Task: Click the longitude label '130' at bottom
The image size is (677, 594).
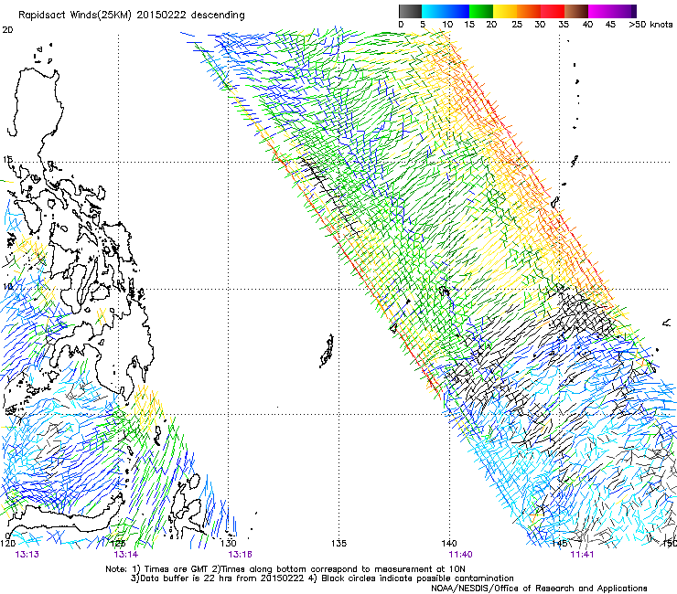Action: (x=229, y=543)
